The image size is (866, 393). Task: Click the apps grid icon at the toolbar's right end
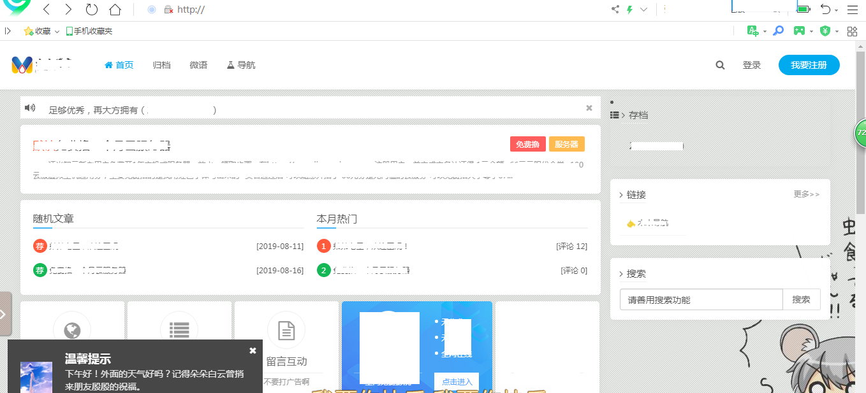pyautogui.click(x=853, y=30)
